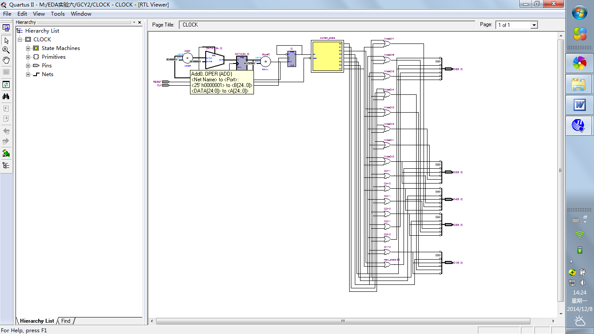Click the Hierarchy List root icon

(20, 31)
